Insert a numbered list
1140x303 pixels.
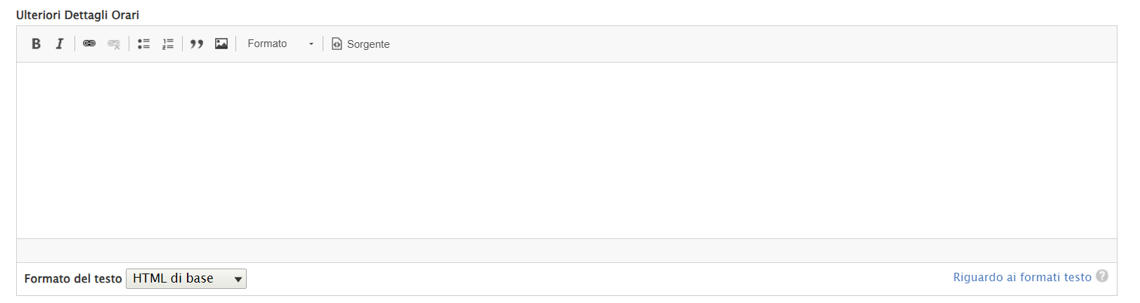(x=168, y=44)
